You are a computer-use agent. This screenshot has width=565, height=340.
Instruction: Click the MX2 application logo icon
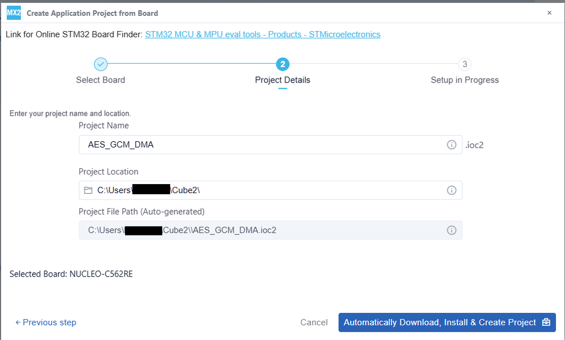pyautogui.click(x=14, y=13)
